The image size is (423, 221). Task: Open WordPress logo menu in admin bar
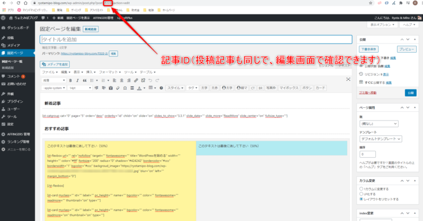pyautogui.click(x=3, y=18)
